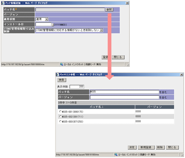Click the IE icon in パッチ情報追加 title bar
Screen dimensions: 185x158
click(3, 3)
